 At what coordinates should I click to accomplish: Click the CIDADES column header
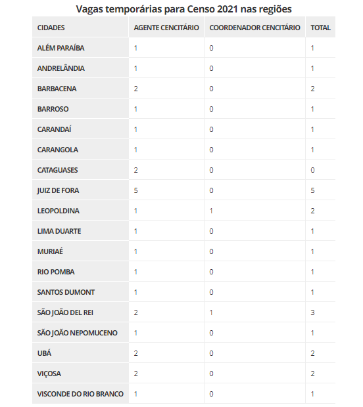80,28
